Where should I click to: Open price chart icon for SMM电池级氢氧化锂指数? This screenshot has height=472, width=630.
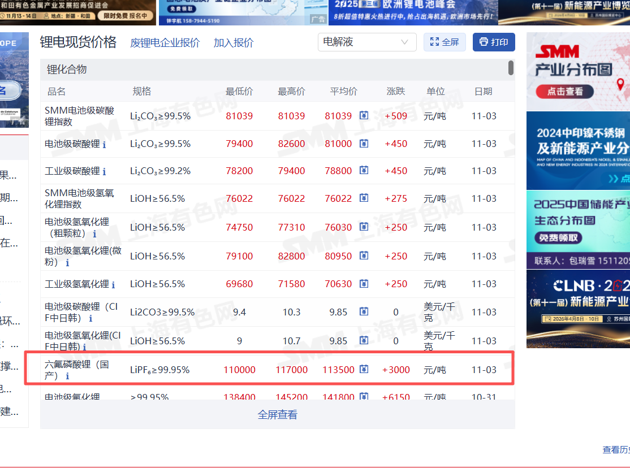[x=364, y=198]
